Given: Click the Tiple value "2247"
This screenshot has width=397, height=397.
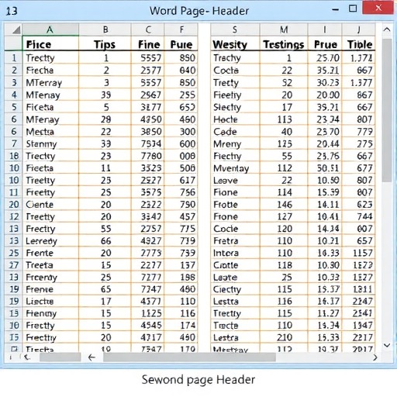Looking at the screenshot, I should click(x=358, y=302).
